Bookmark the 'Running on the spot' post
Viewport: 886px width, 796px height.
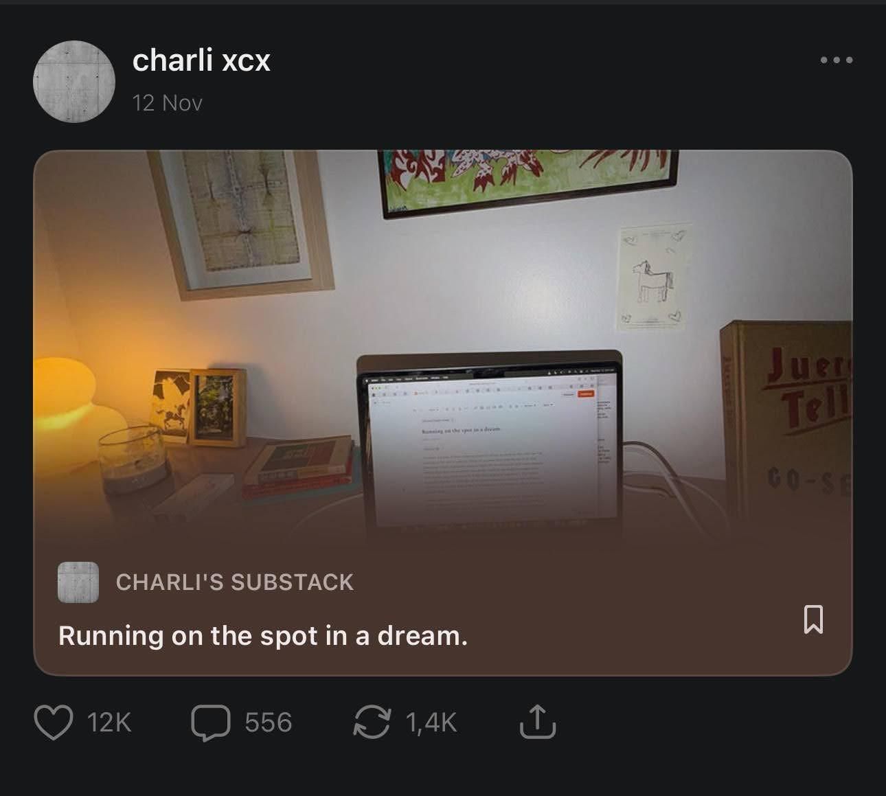[x=813, y=619]
